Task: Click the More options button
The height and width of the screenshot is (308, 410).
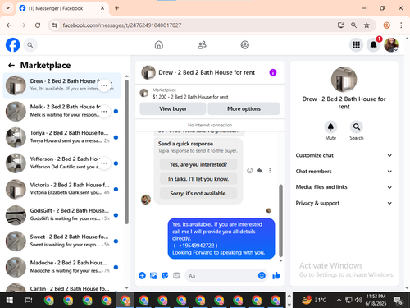Action: click(244, 108)
